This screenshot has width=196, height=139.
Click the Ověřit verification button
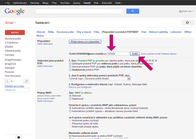click(x=135, y=54)
